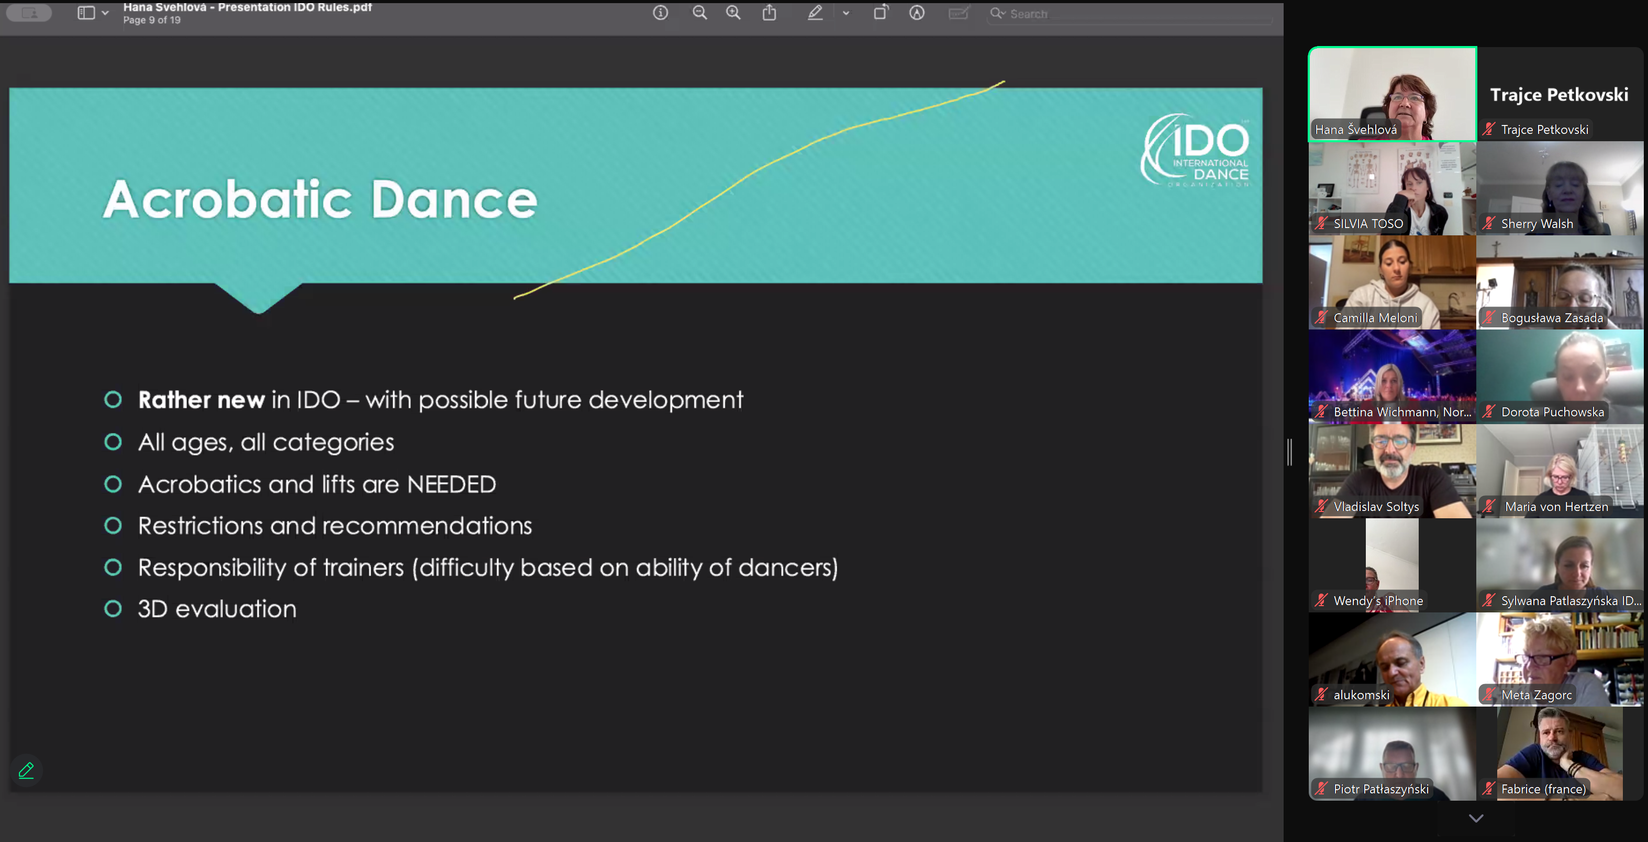Zoom out of the PDF page
This screenshot has height=842, width=1648.
[699, 13]
